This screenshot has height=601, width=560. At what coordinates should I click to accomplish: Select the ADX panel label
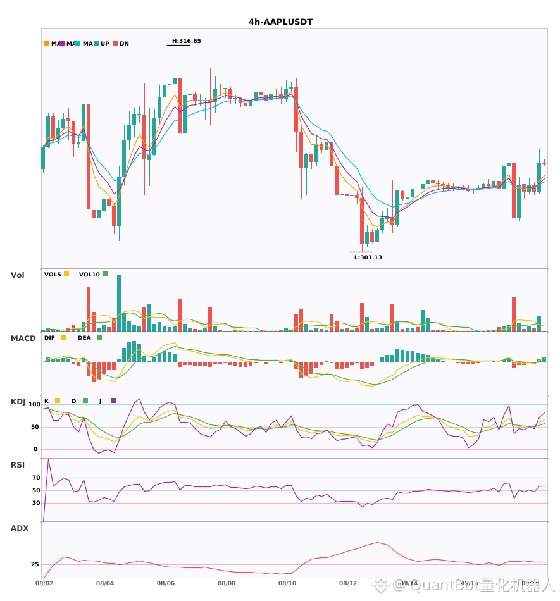coord(20,528)
